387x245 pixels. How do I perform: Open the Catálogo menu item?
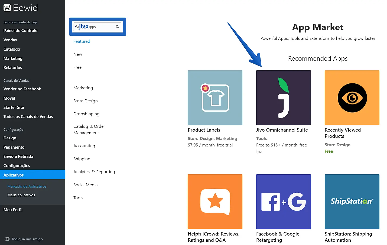pos(12,49)
